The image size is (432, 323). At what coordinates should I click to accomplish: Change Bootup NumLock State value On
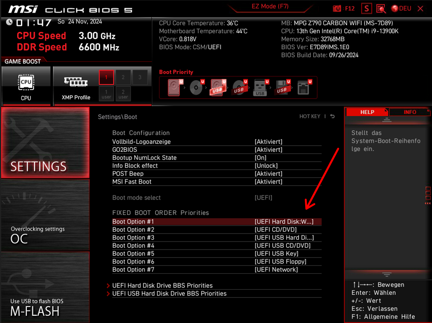(260, 158)
